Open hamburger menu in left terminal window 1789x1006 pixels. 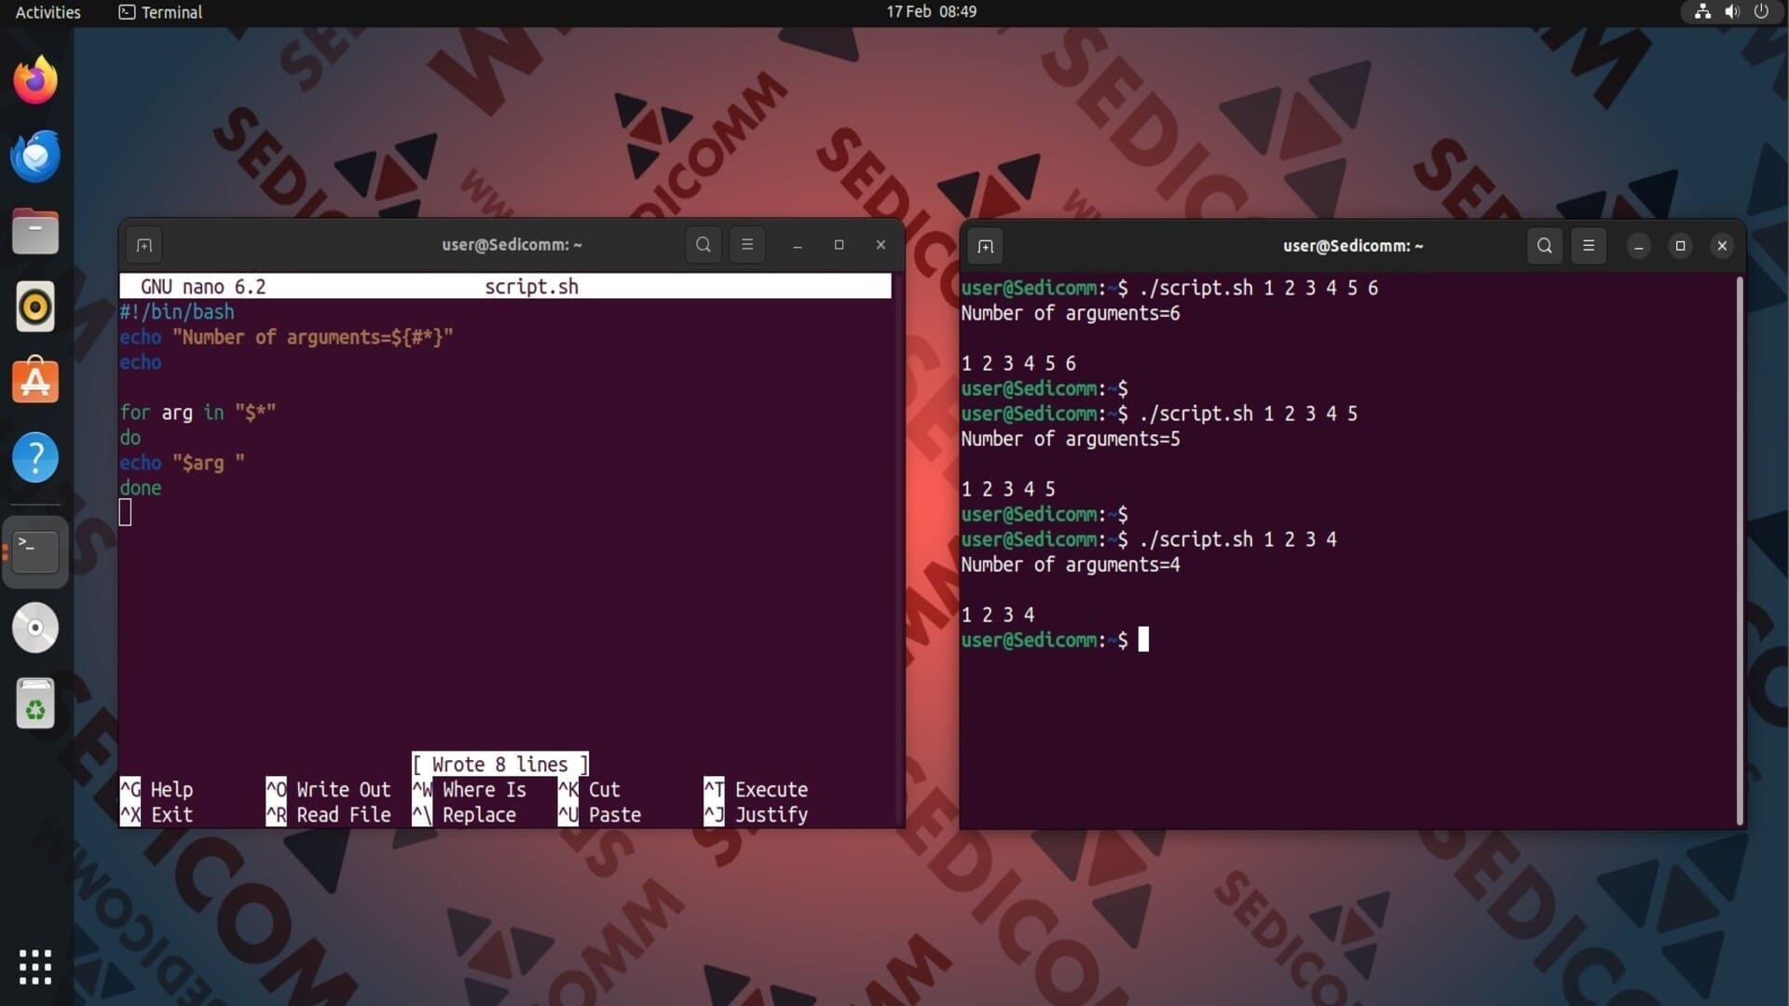coord(747,245)
